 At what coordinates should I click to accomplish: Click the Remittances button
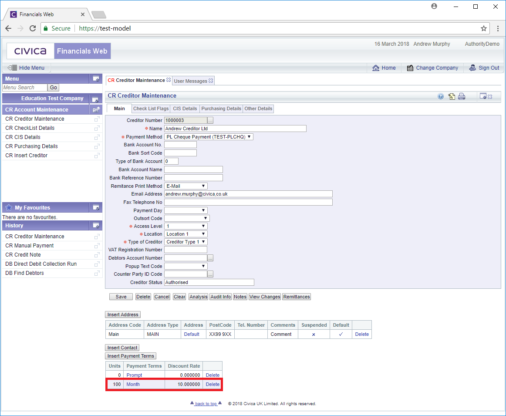click(297, 297)
